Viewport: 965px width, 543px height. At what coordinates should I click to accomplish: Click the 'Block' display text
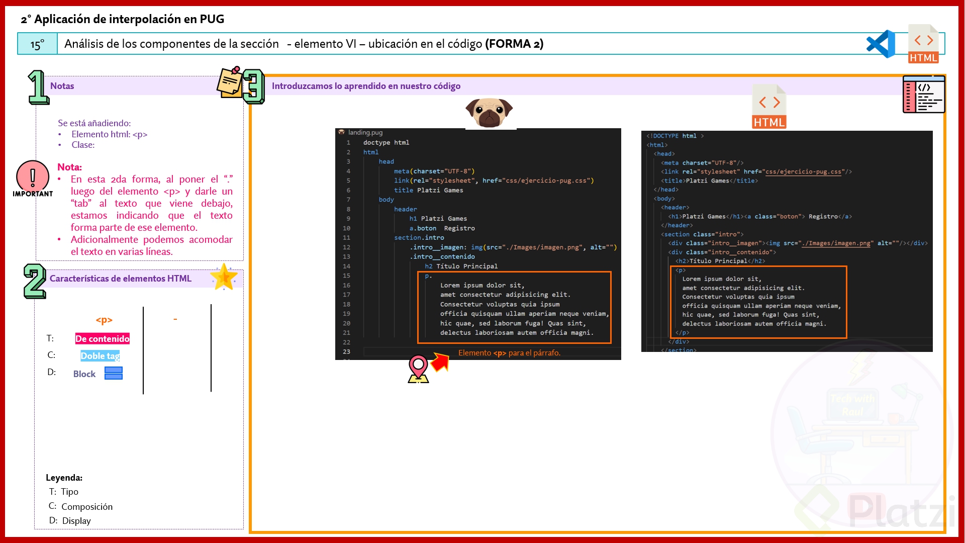[84, 374]
